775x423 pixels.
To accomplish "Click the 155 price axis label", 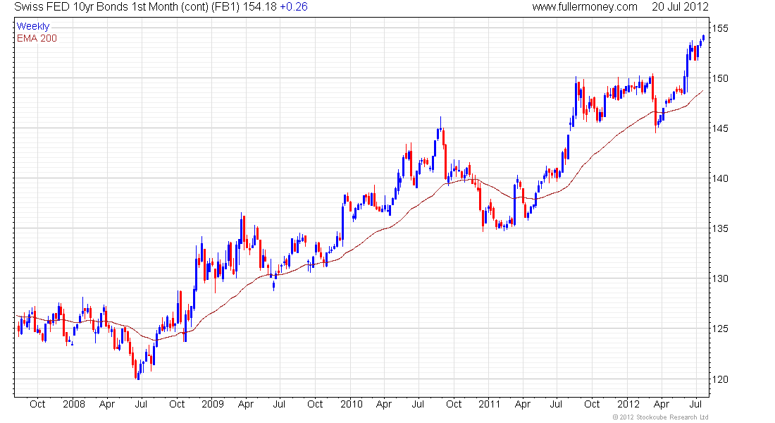I will point(721,28).
